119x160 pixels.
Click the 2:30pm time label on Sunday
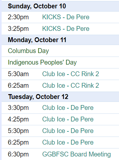point(18,17)
